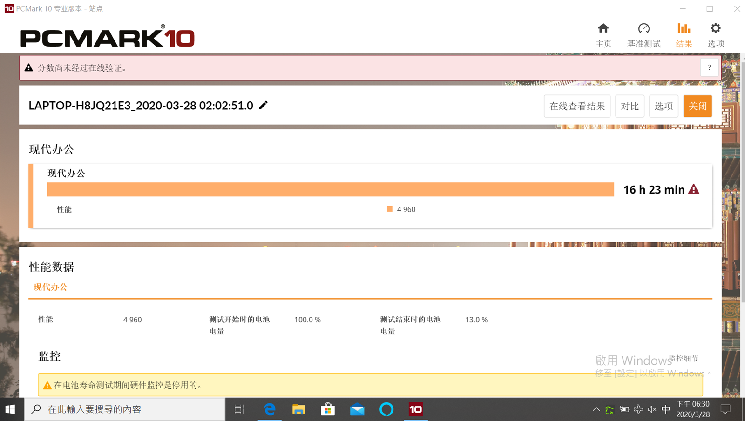Toggle airplane mode in the system tray

639,409
